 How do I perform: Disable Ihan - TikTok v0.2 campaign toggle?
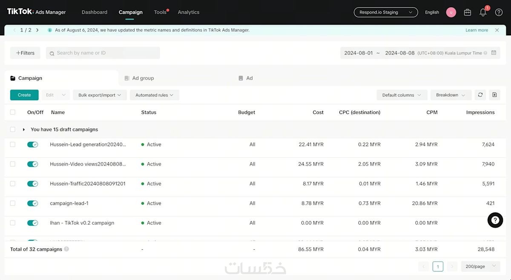(33, 223)
